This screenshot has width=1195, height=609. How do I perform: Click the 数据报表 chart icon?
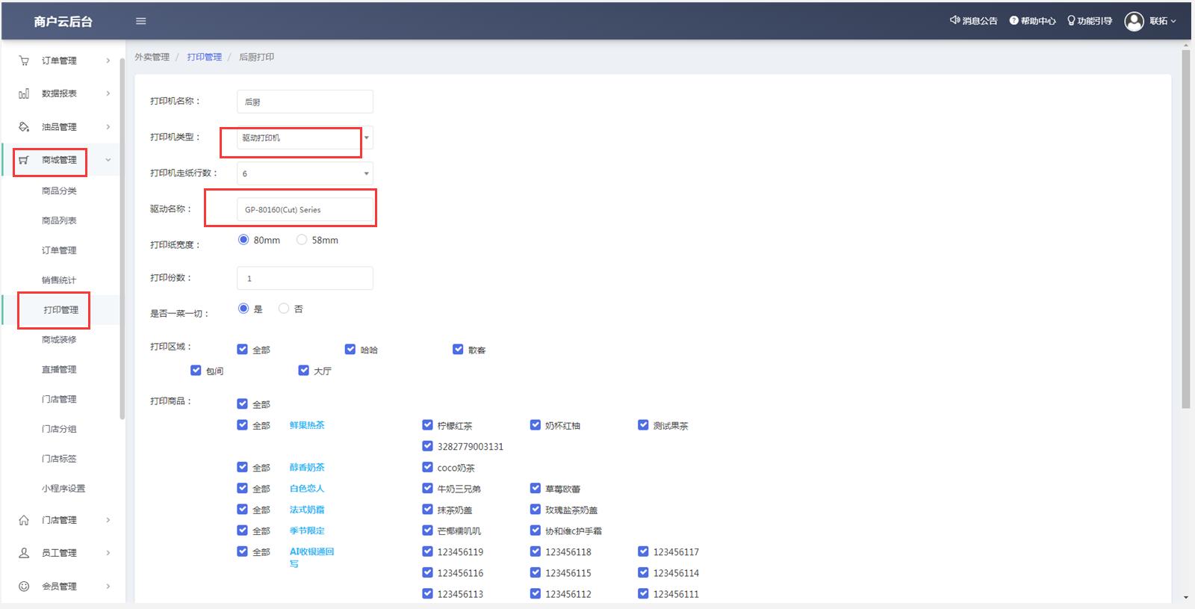click(24, 93)
